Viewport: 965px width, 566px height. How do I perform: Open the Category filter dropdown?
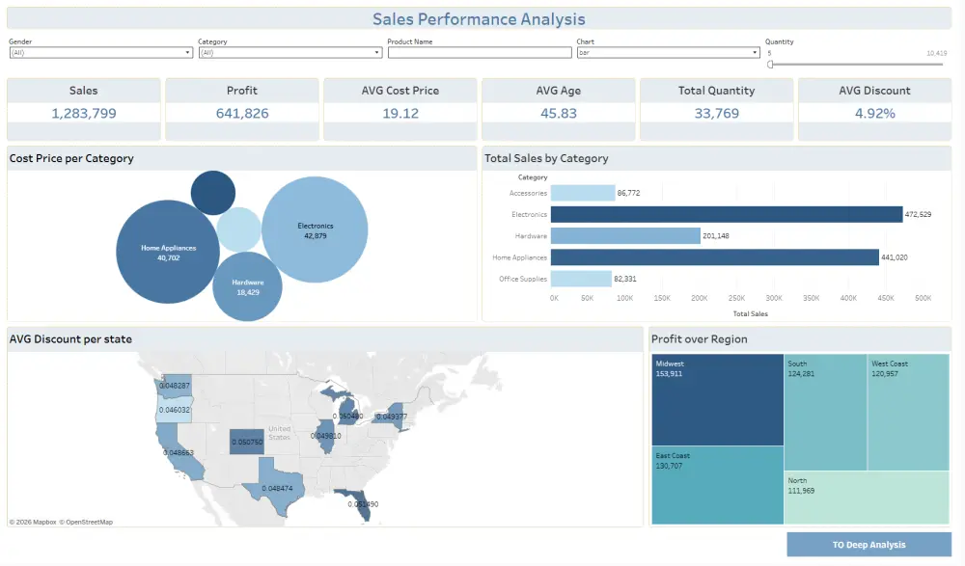tap(289, 53)
